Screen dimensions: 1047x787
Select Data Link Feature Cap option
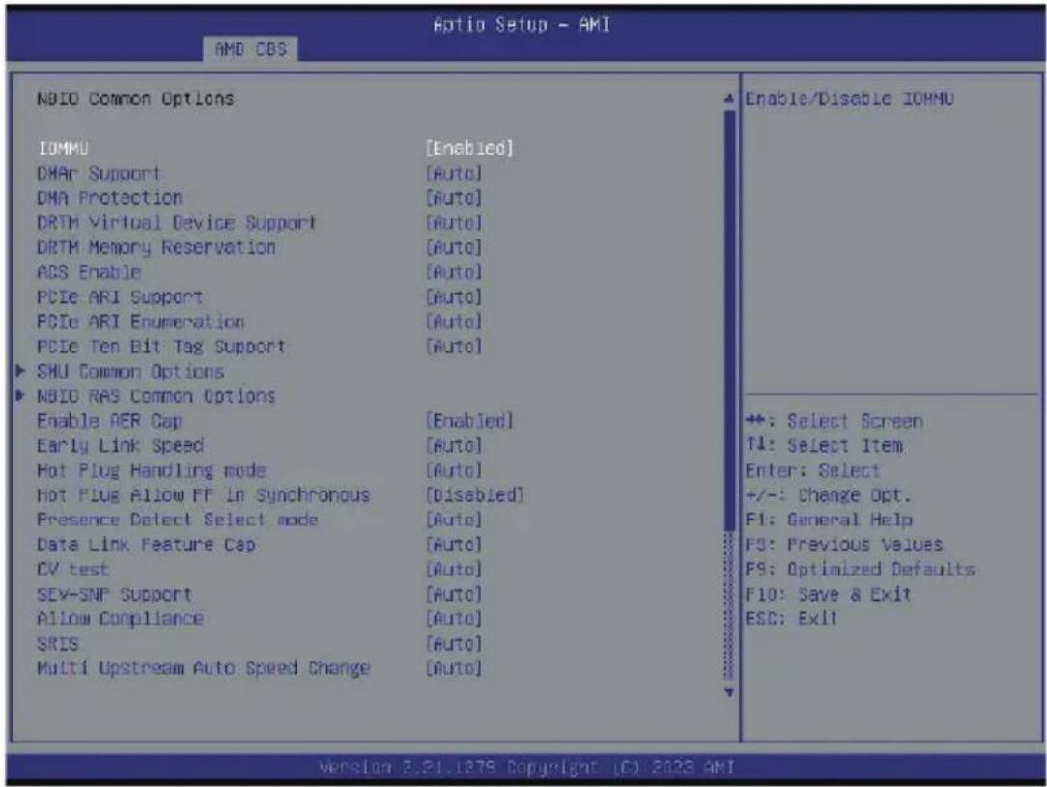click(x=146, y=545)
